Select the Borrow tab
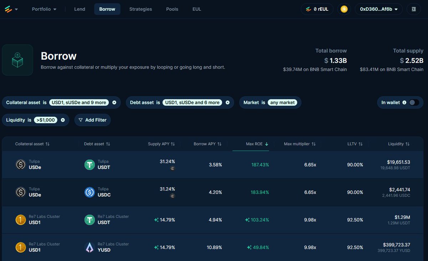Viewport: 428px width, 261px height. click(107, 9)
